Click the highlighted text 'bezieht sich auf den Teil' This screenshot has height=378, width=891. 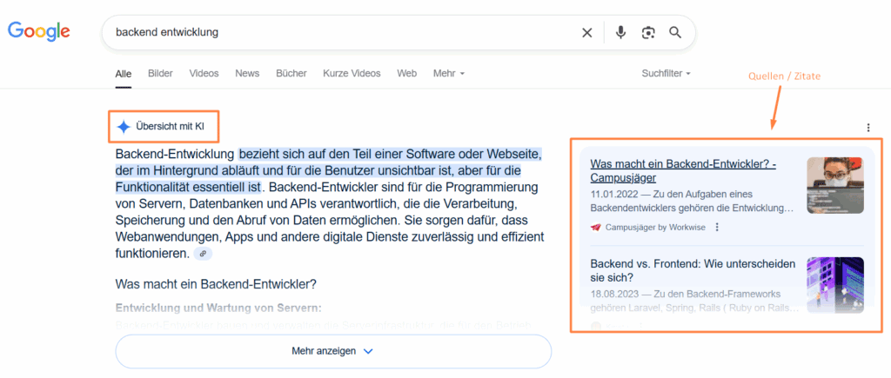point(306,154)
